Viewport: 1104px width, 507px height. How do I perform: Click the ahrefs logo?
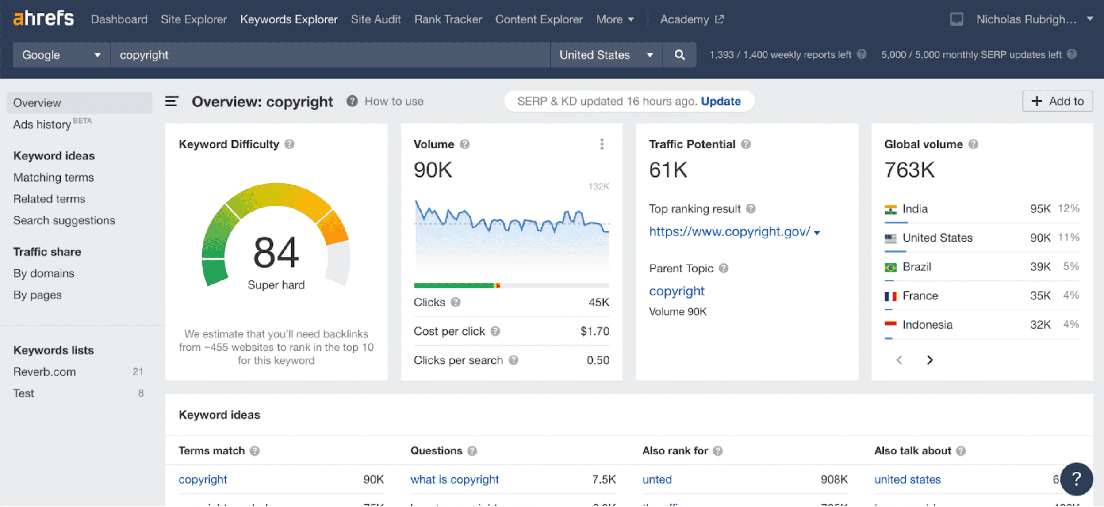[x=43, y=18]
